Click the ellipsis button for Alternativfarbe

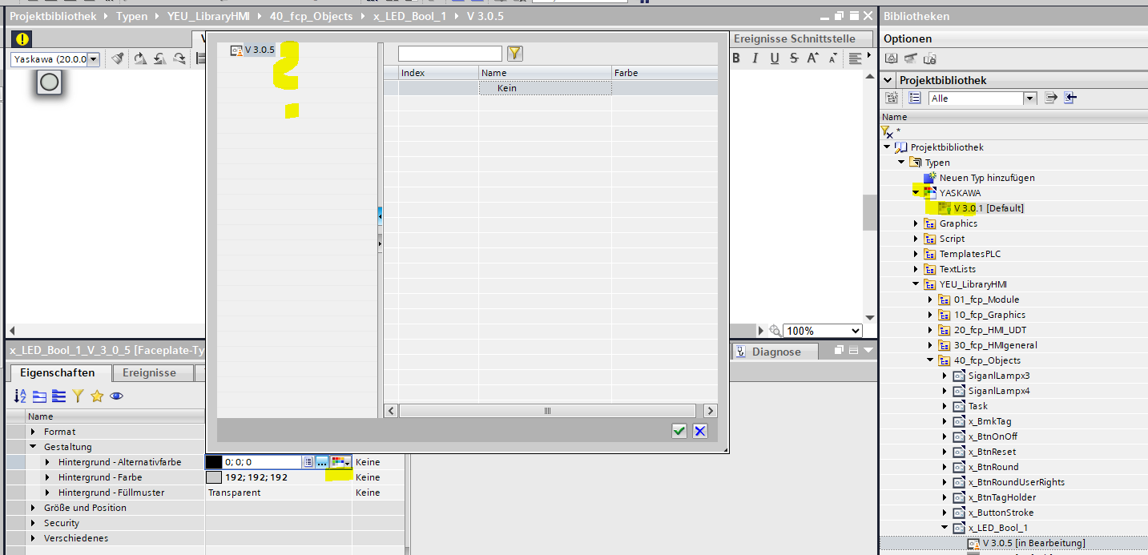(321, 462)
